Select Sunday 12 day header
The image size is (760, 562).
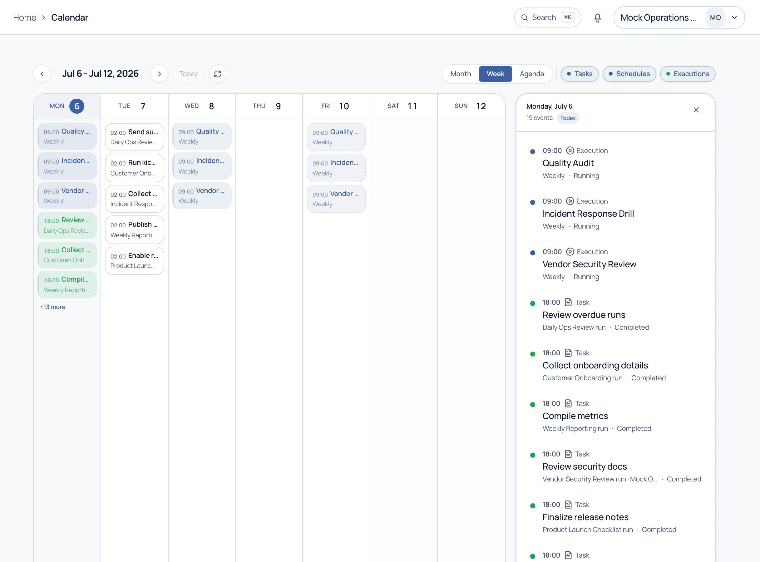coord(471,106)
